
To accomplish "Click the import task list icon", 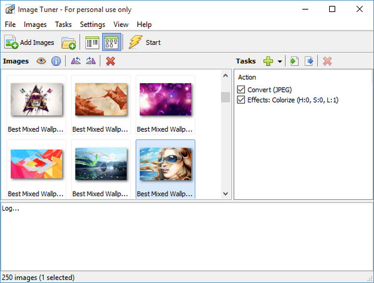I will (x=295, y=61).
